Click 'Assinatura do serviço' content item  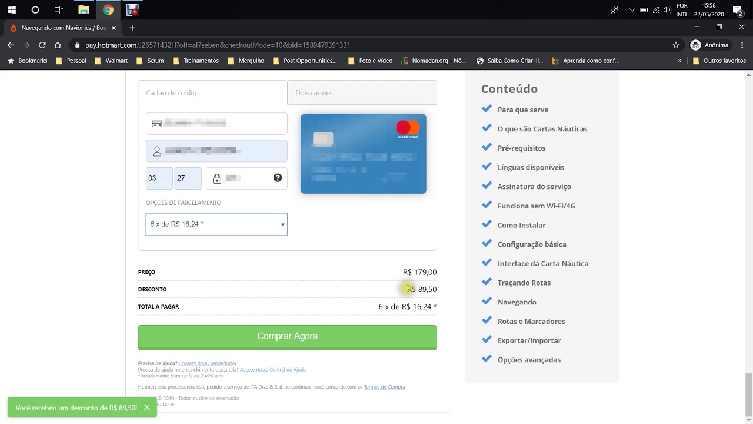534,187
